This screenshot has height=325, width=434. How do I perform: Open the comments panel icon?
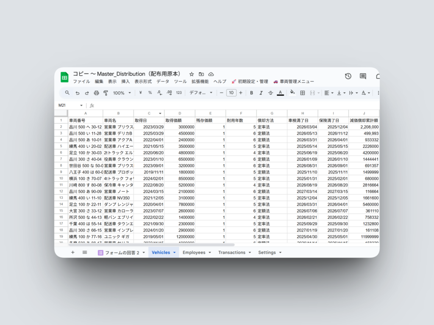point(363,76)
